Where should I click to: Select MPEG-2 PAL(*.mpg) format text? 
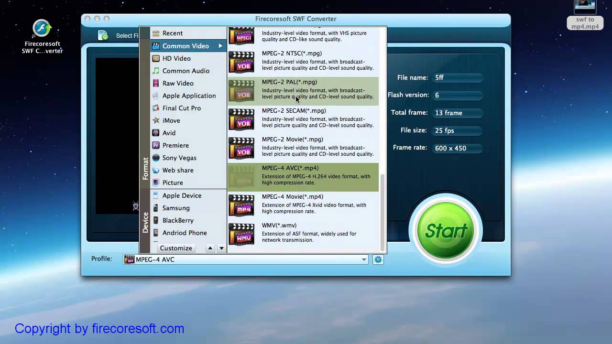tap(289, 82)
